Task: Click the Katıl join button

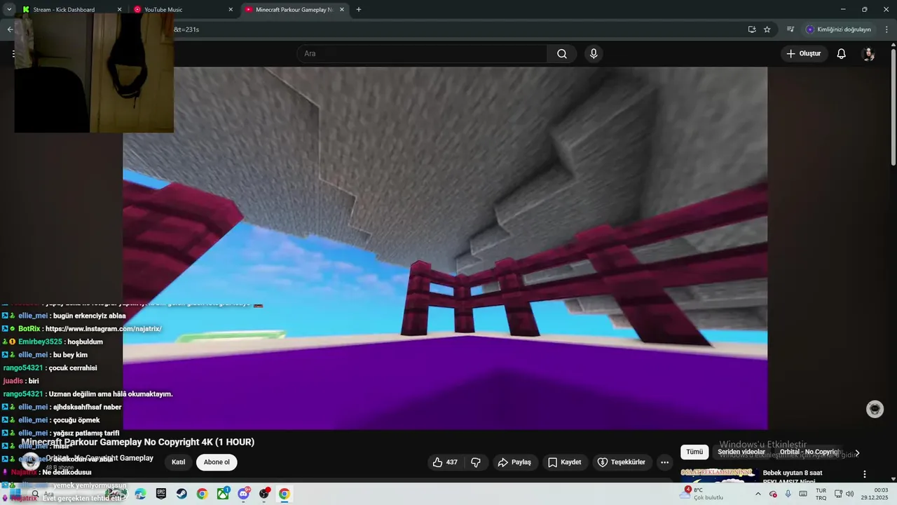Action: click(x=179, y=462)
